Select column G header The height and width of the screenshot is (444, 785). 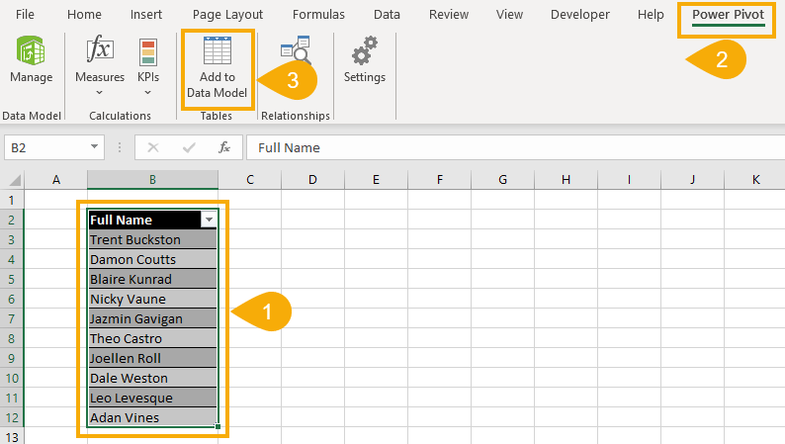502,180
